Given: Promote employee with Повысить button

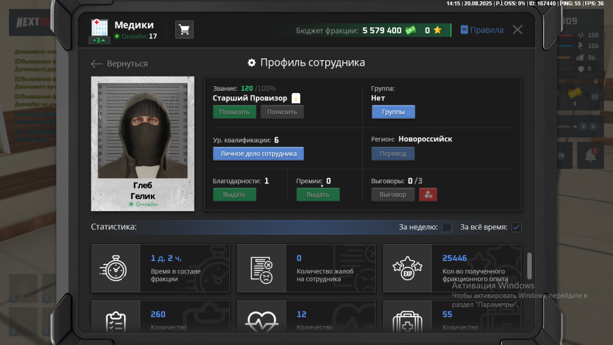Looking at the screenshot, I should [234, 112].
